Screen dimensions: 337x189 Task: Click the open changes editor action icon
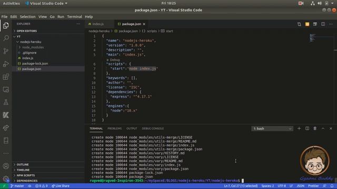coord(299,24)
